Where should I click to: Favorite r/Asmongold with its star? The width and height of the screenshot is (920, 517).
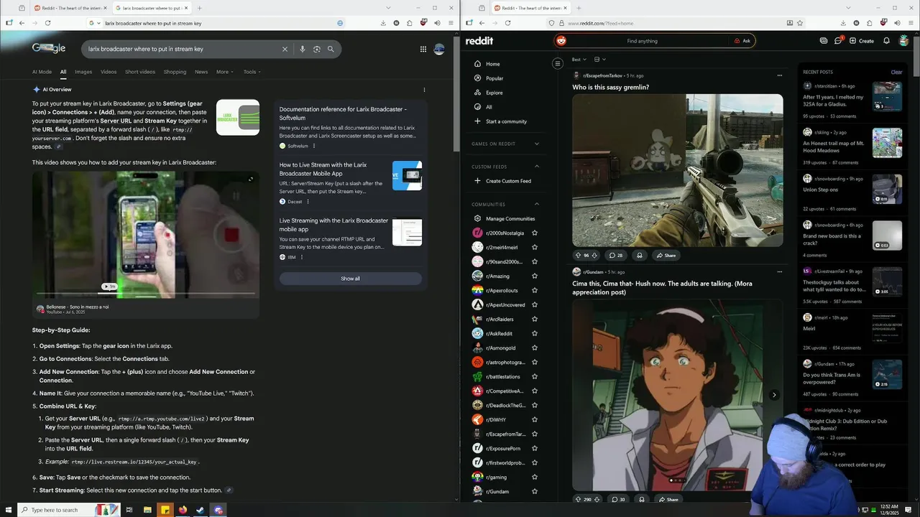point(535,348)
